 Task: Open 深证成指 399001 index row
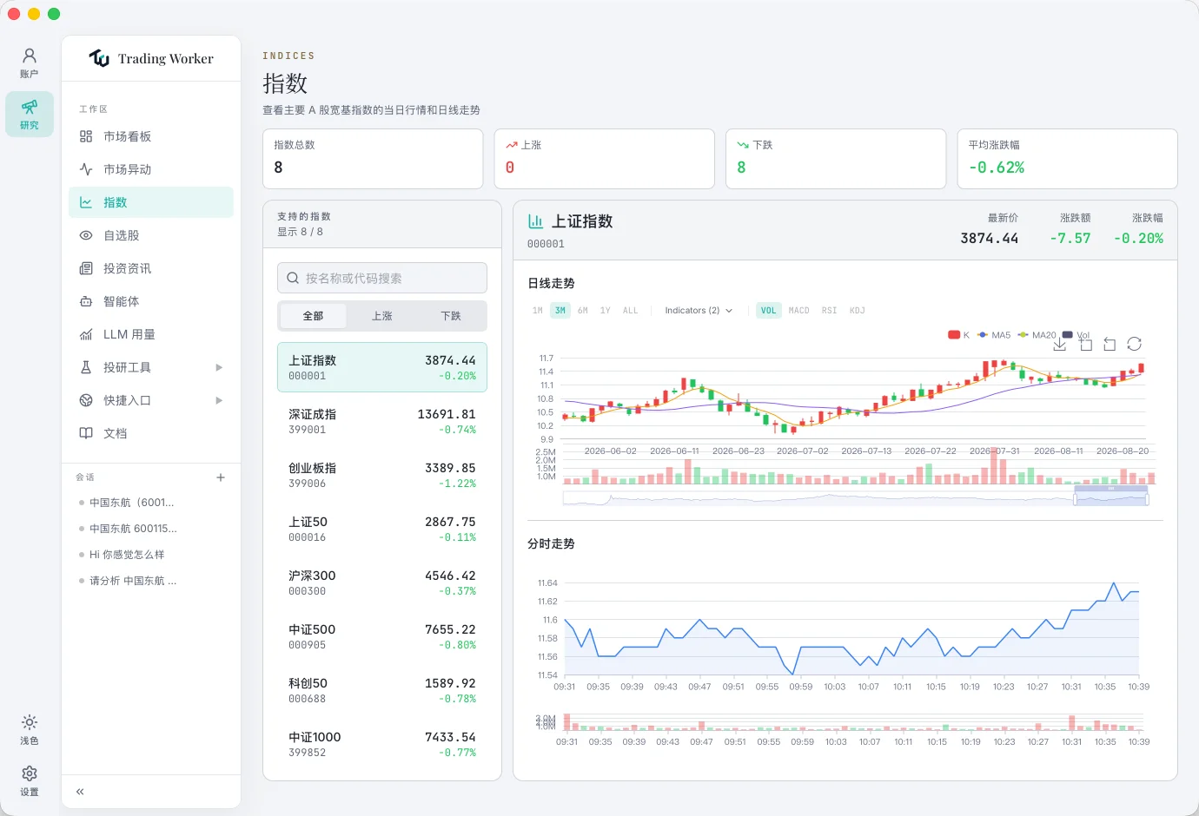382,421
